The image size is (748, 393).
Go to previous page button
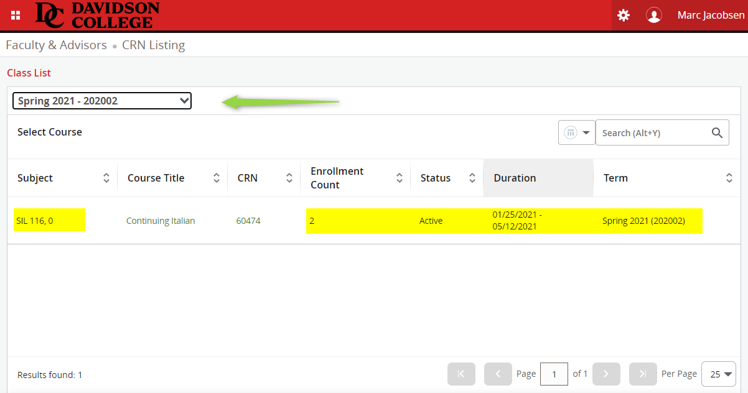click(x=498, y=374)
